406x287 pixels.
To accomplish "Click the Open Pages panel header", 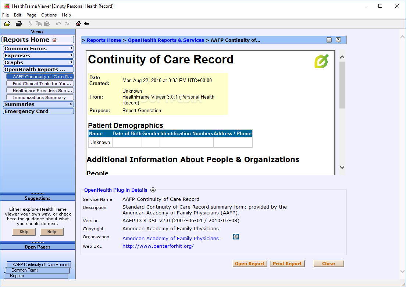I will [38, 247].
